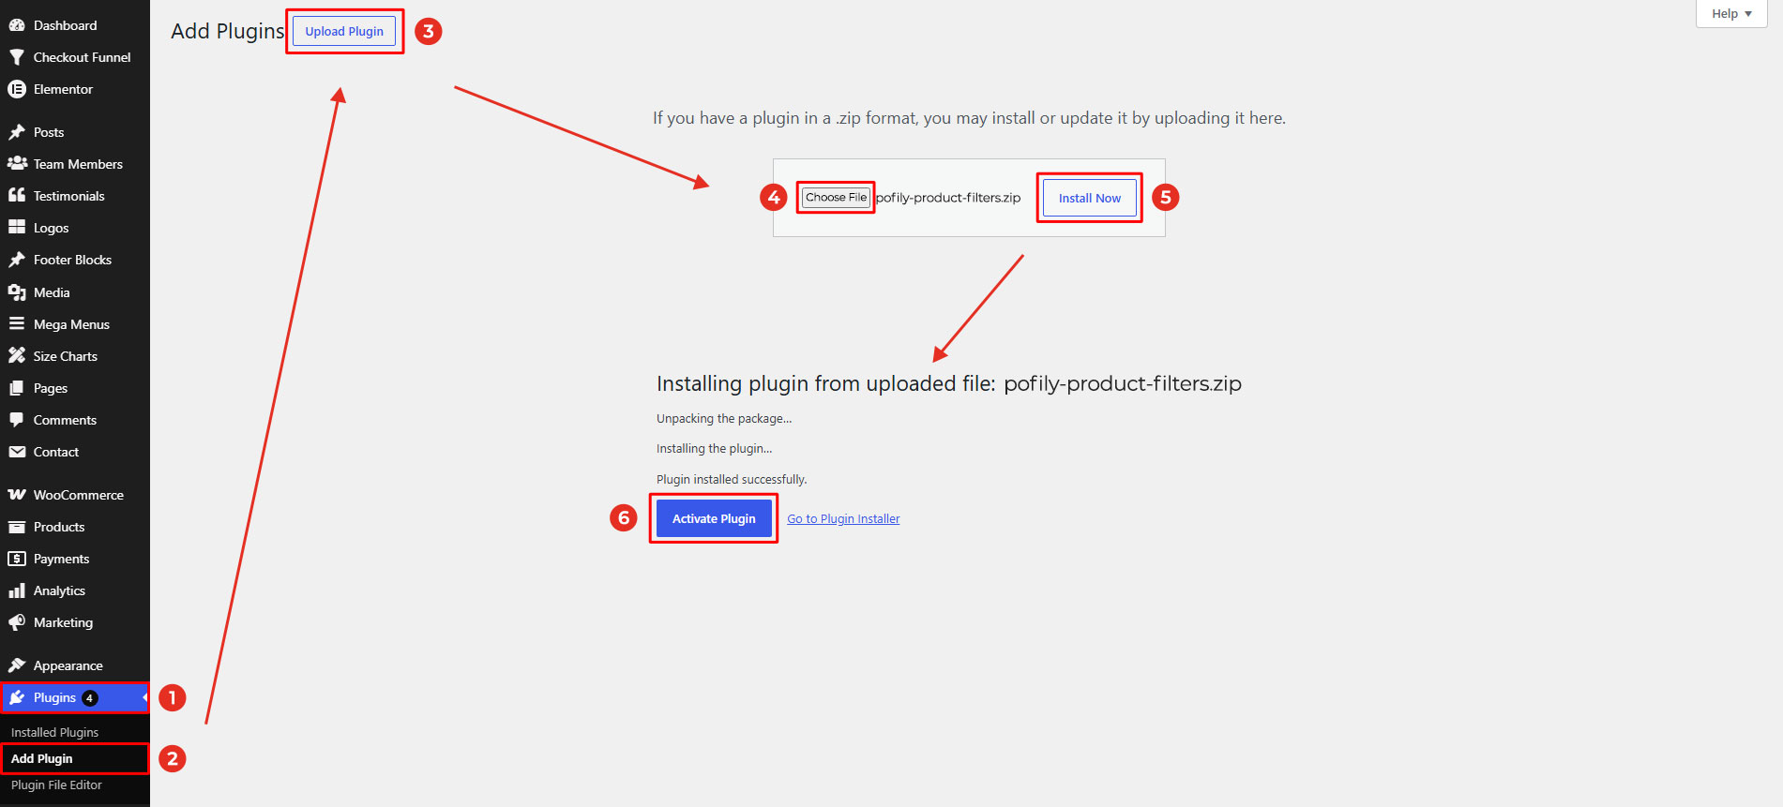This screenshot has height=807, width=1783.
Task: Click the WooCommerce logo icon
Action: [x=17, y=495]
